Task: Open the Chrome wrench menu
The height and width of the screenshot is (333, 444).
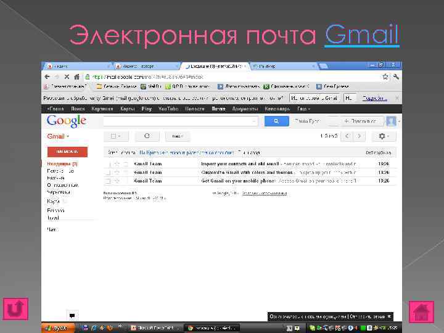Action: 396,76
